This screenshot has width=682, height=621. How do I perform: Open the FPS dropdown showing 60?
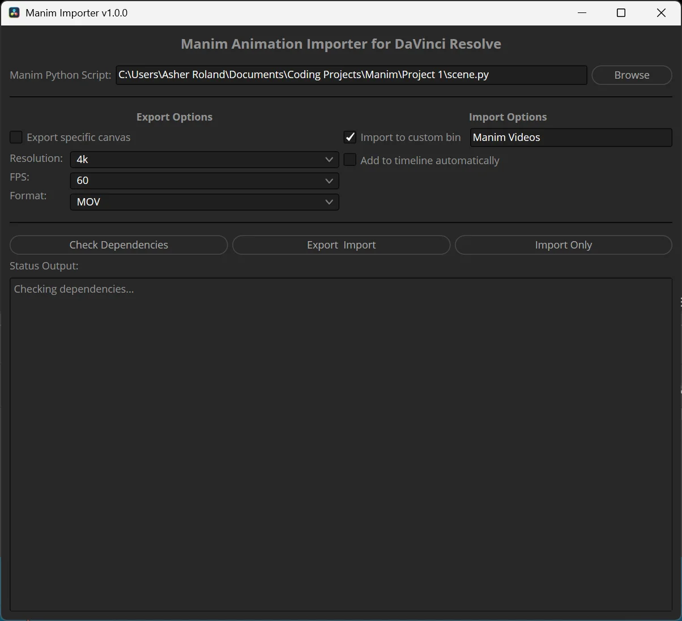[204, 181]
